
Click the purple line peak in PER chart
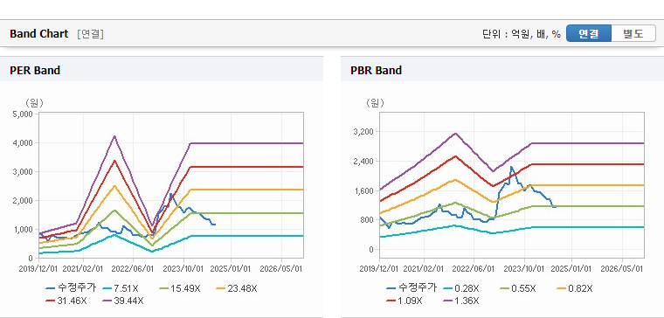coord(114,136)
